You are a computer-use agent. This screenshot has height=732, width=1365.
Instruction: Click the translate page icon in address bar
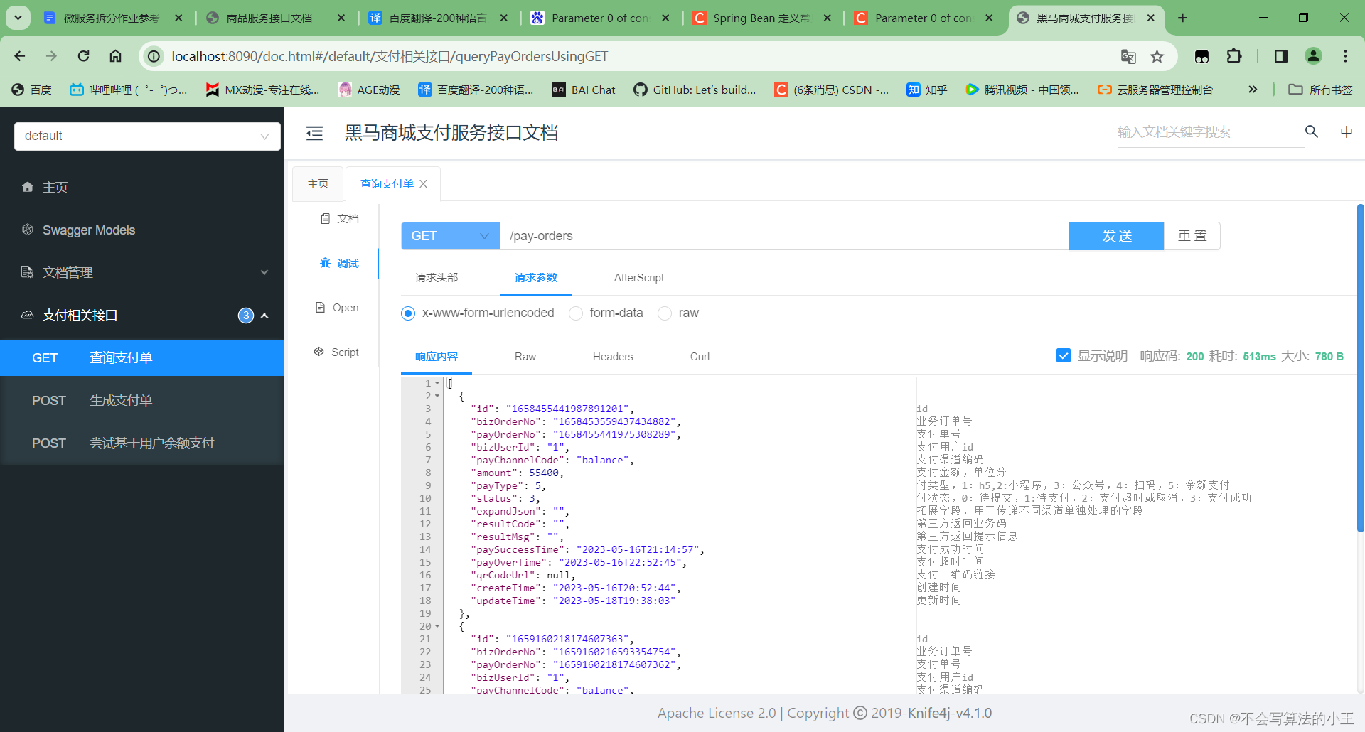tap(1128, 56)
